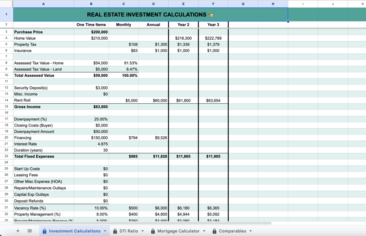This screenshot has height=236, width=366.
Task: Click the Annual column heading cell
Action: [153, 25]
